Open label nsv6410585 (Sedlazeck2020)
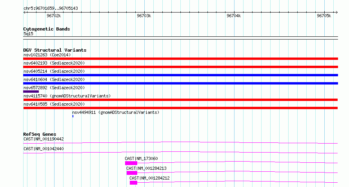The width and height of the screenshot is (349, 187). (54, 104)
